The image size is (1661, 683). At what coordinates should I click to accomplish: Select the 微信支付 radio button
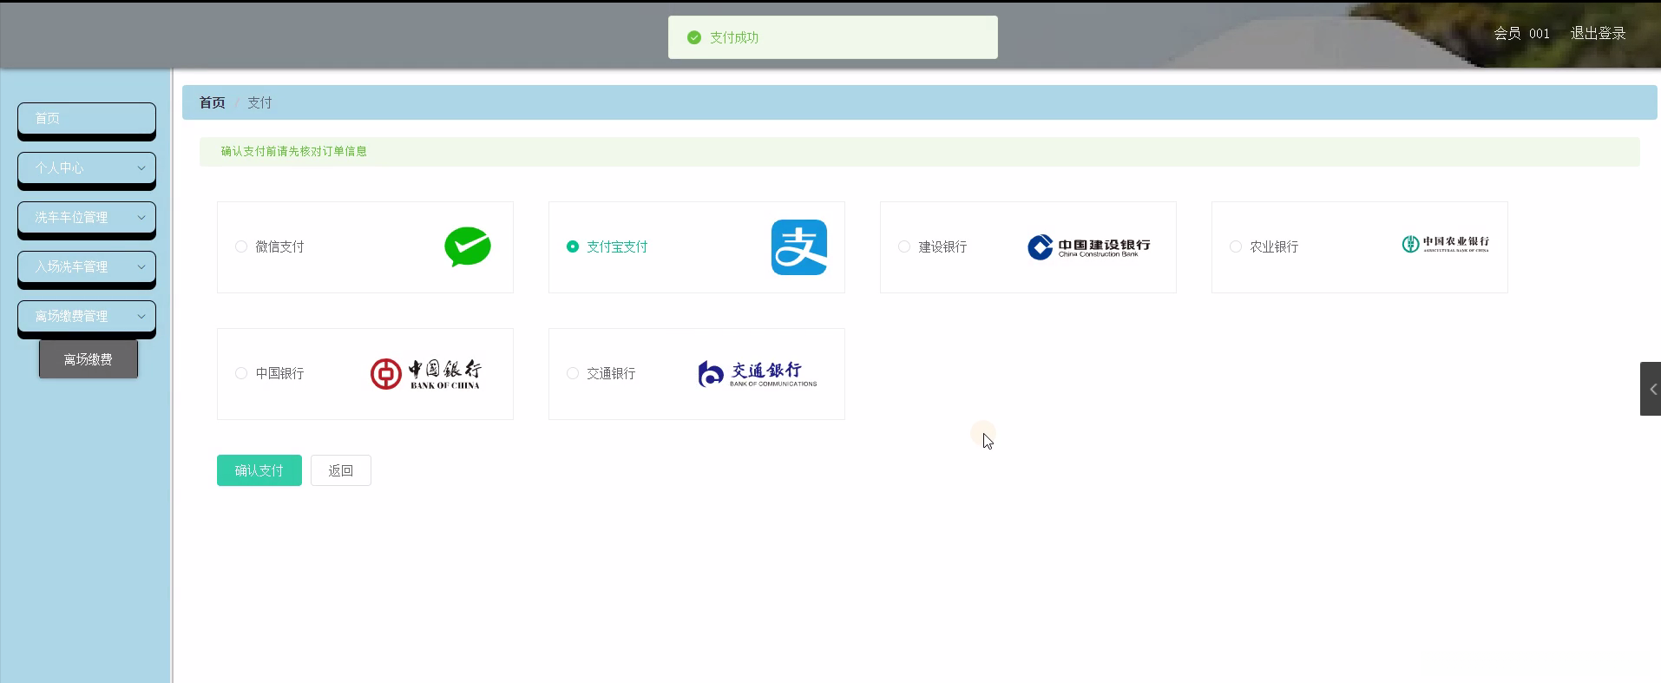(x=241, y=246)
